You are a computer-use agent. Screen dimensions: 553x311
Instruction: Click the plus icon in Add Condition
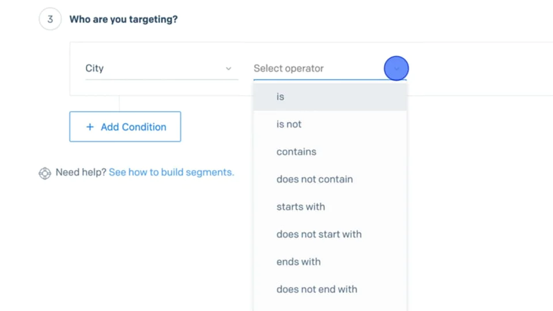tap(90, 127)
